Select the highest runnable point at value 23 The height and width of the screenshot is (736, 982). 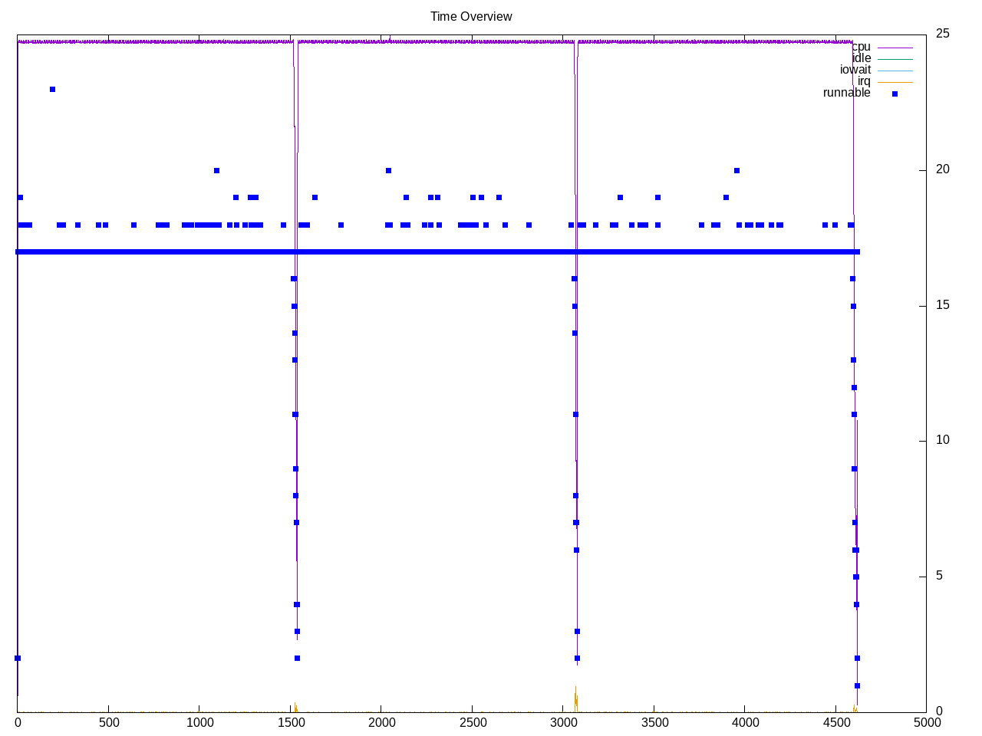click(x=52, y=89)
